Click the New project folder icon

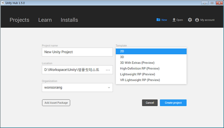coord(158,20)
